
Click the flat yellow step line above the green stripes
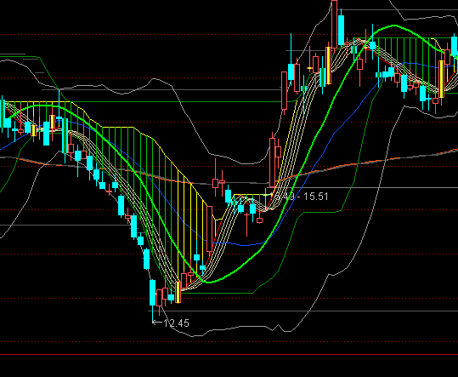[118, 127]
